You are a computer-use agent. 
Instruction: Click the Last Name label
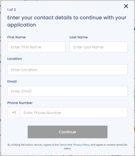pos(79,37)
